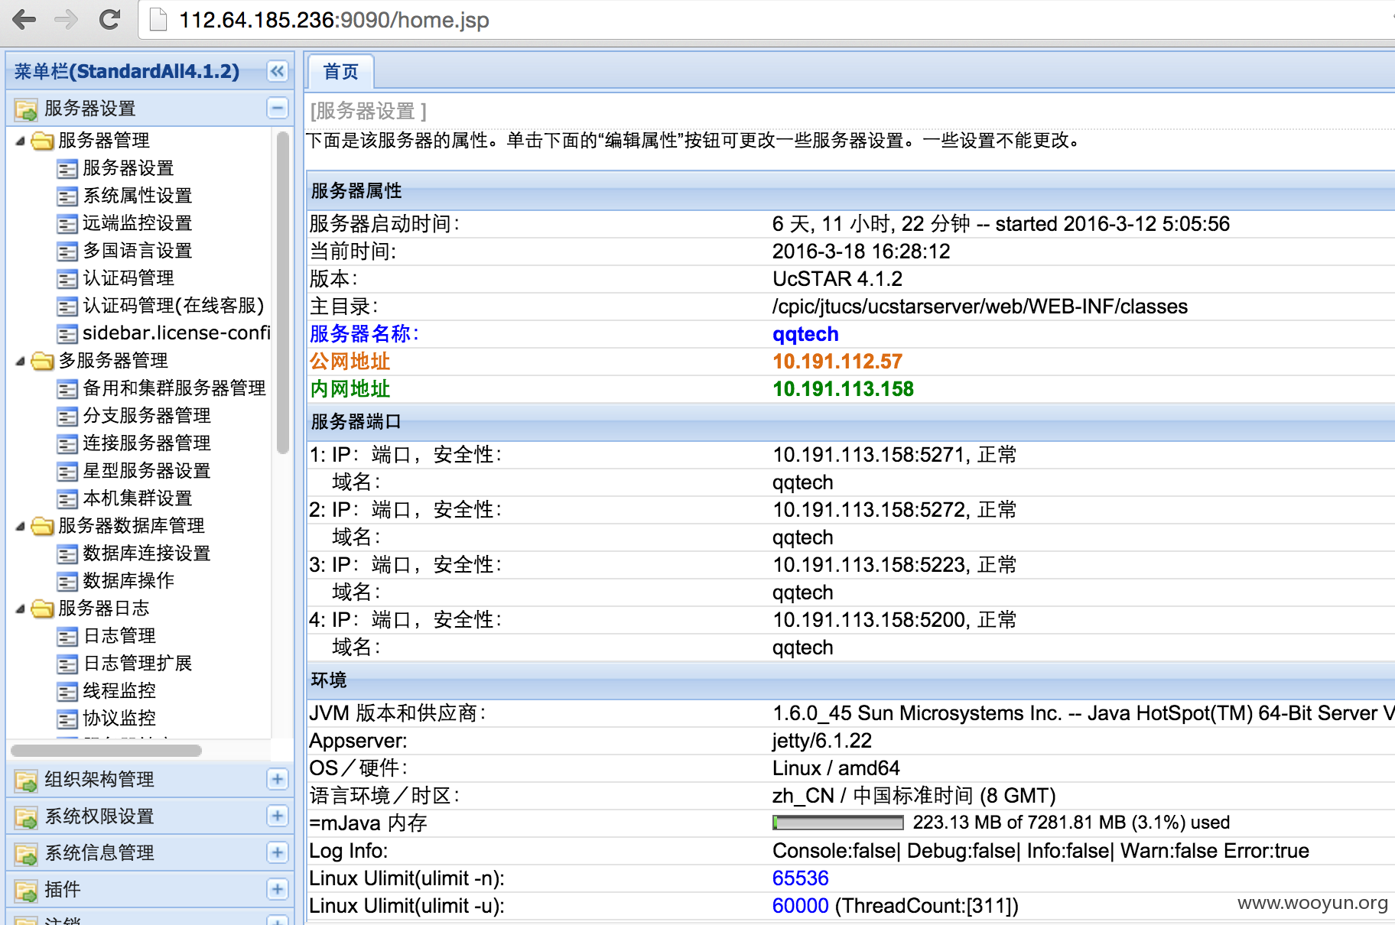Open 多国语言设置 tree item
Viewport: 1395px width, 925px height.
tap(138, 251)
